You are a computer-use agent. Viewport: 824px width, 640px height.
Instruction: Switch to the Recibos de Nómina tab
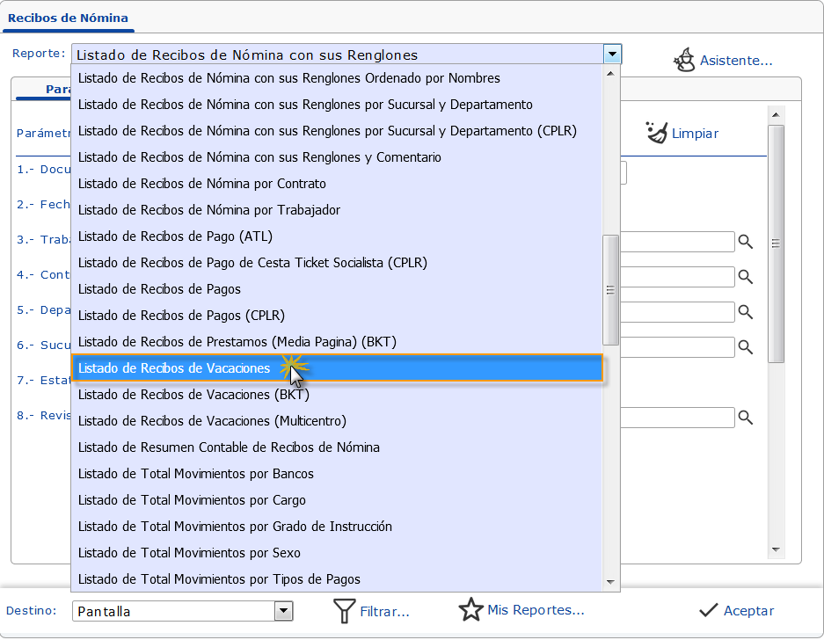pos(68,18)
